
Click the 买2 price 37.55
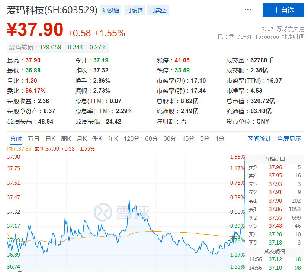275,218
